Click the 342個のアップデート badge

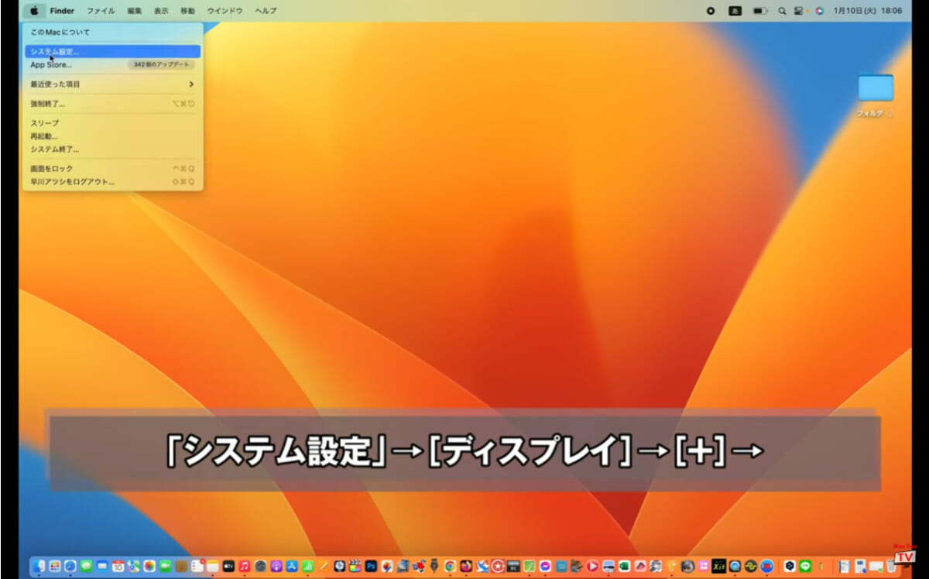coord(160,64)
